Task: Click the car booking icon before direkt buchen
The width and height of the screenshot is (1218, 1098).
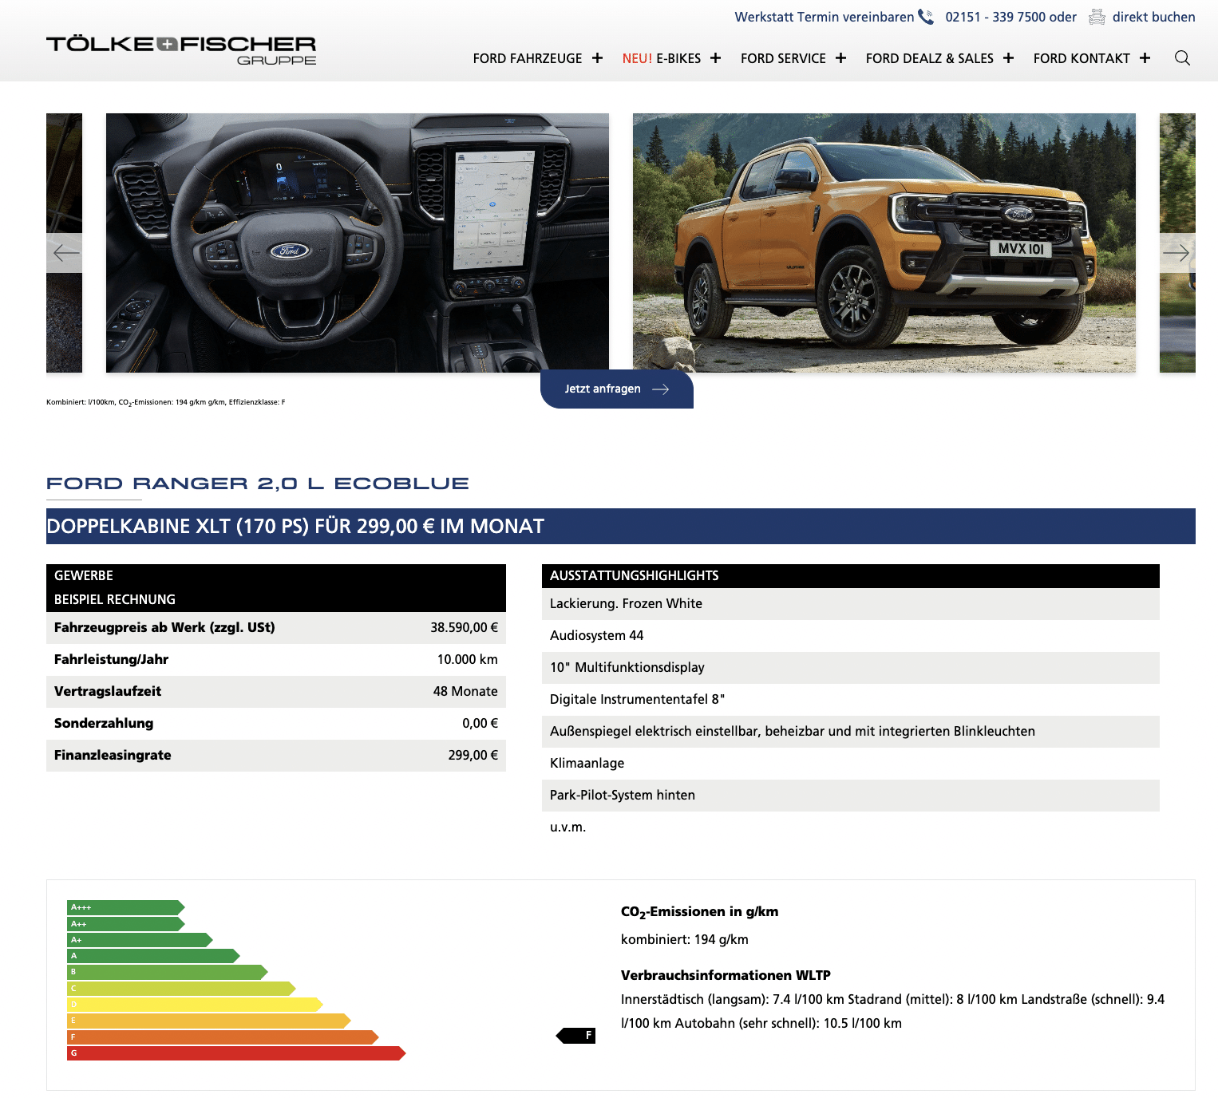Action: [x=1097, y=17]
